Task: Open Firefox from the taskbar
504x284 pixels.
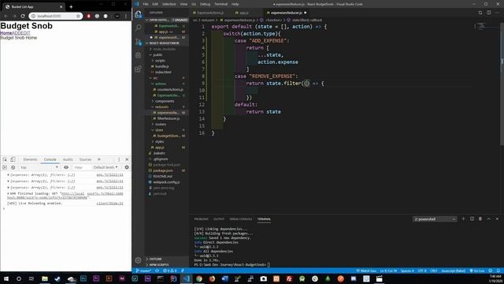Action: (212, 278)
